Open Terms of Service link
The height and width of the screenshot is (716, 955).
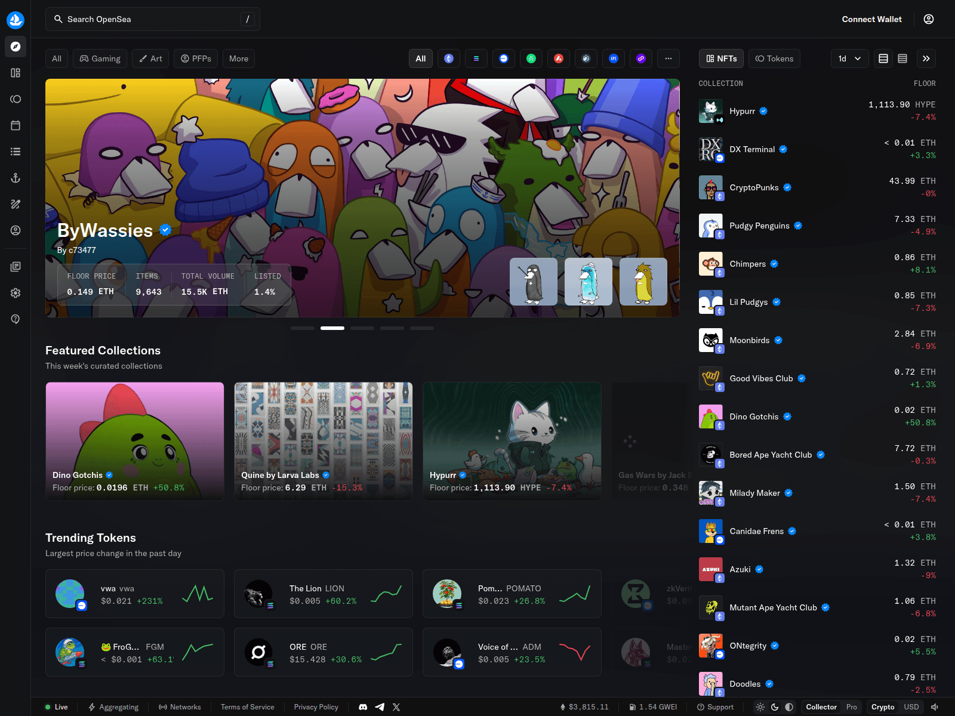click(x=248, y=707)
